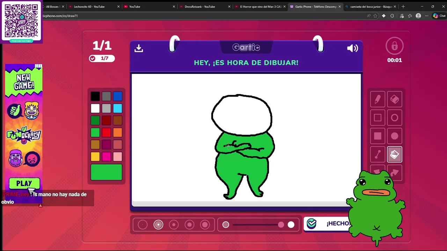Open the browser profile avatar

click(418, 16)
